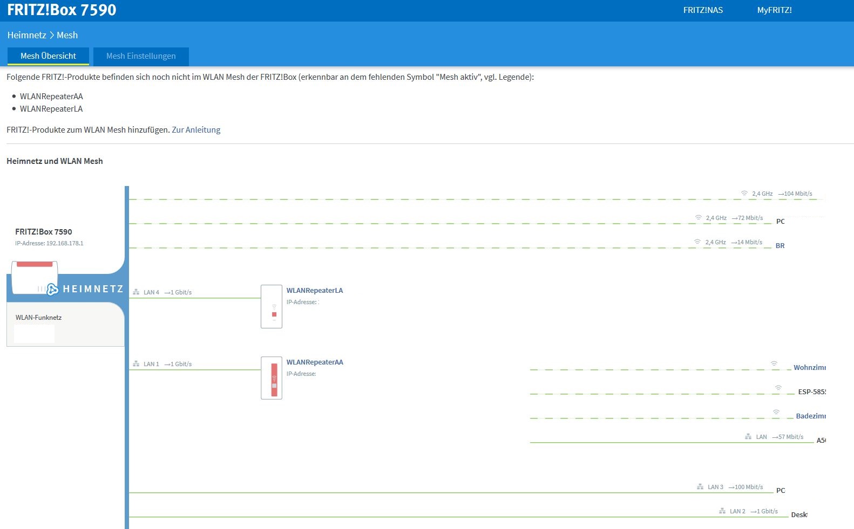This screenshot has width=854, height=529.
Task: Click the ESP-585 device name
Action: 812,391
